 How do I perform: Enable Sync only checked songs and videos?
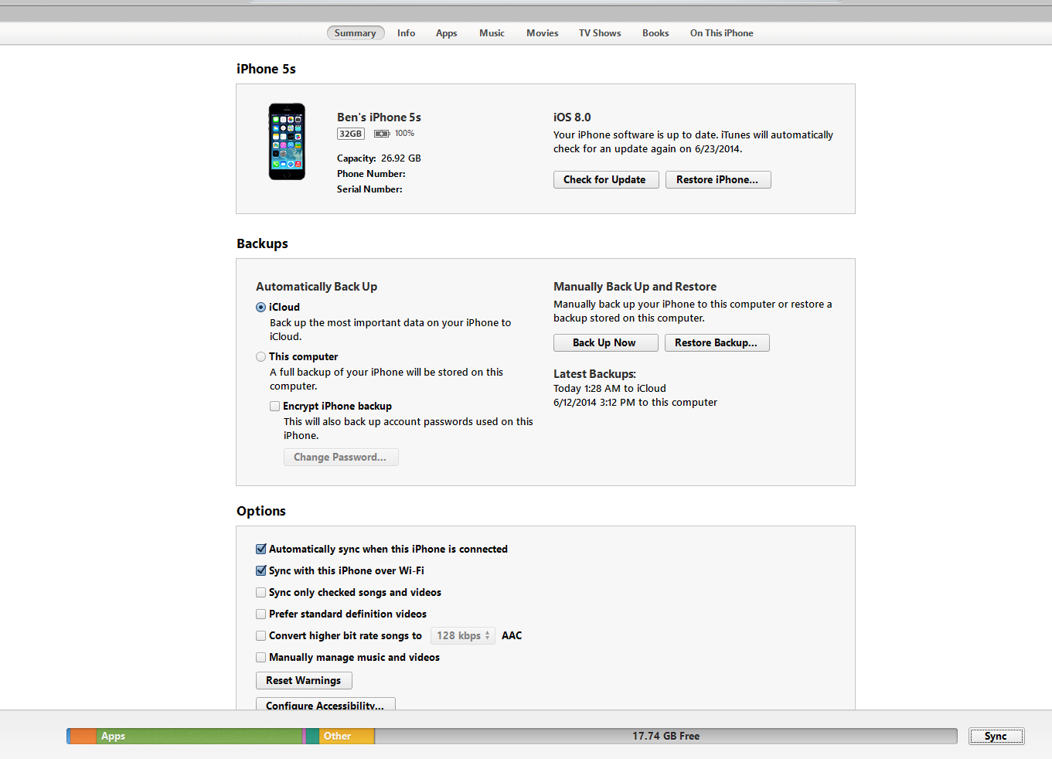click(x=260, y=592)
